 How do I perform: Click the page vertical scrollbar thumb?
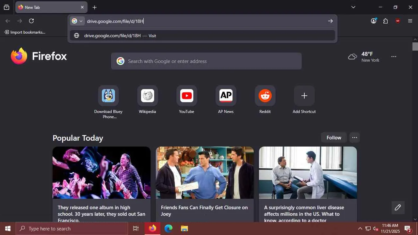pos(415,46)
